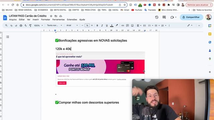
Task: Open Maps in side panel
Action: (x=210, y=59)
